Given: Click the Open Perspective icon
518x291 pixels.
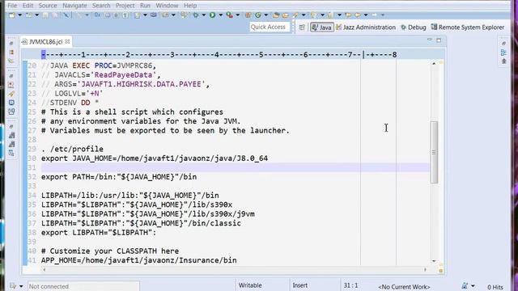Looking at the screenshot, I should (x=302, y=27).
